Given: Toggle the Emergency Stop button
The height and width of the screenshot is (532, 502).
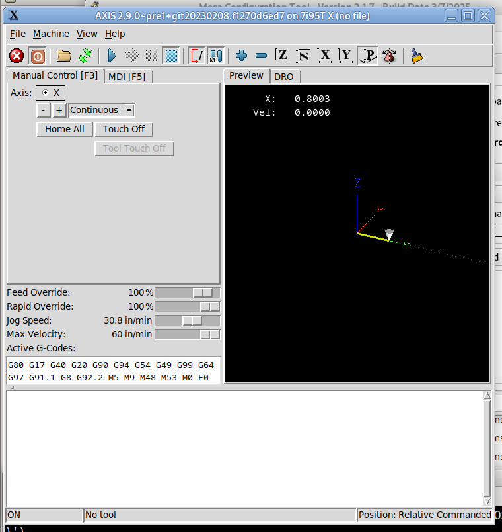Looking at the screenshot, I should [x=17, y=56].
